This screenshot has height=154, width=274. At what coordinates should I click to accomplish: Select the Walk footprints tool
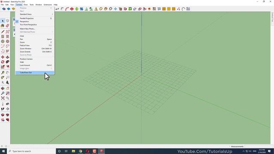click(x=3, y=109)
